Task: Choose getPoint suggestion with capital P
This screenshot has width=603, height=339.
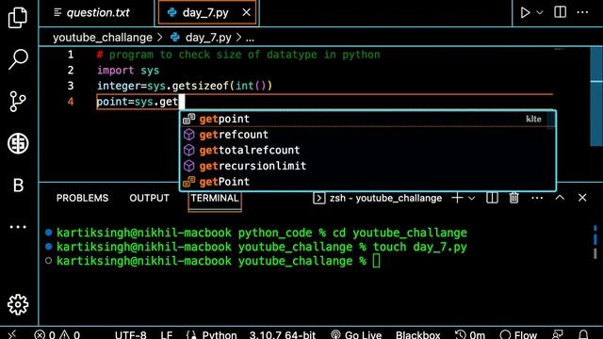Action: tap(367, 182)
